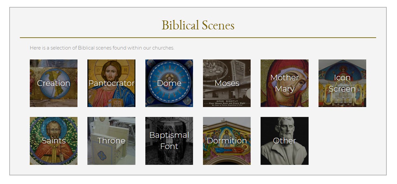Click the word "Mother" on the Mary tile
This screenshot has height=184, width=397.
tap(284, 78)
